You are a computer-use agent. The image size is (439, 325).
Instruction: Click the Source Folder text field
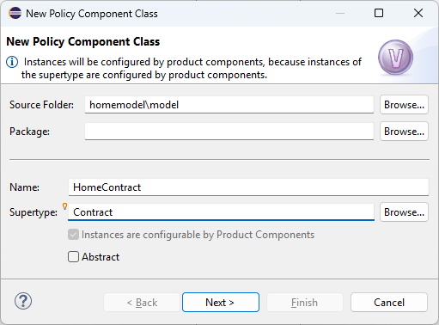tap(229, 105)
